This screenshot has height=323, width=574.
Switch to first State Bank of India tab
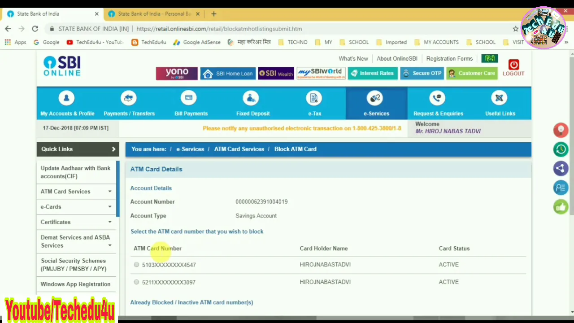pos(53,14)
